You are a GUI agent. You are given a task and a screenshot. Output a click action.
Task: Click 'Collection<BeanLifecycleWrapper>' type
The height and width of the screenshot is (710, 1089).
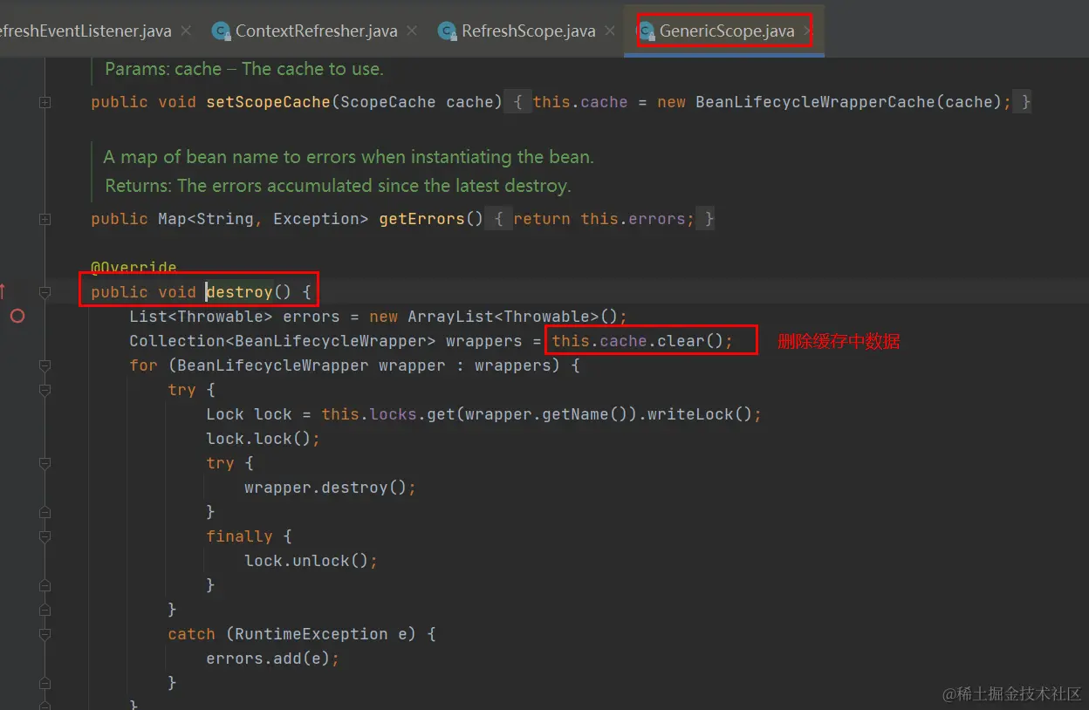click(x=282, y=341)
